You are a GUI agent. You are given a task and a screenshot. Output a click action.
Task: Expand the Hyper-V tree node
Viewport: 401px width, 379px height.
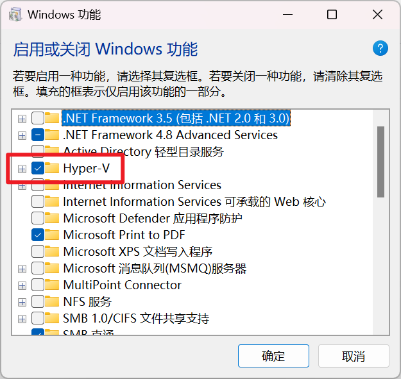tap(22, 169)
